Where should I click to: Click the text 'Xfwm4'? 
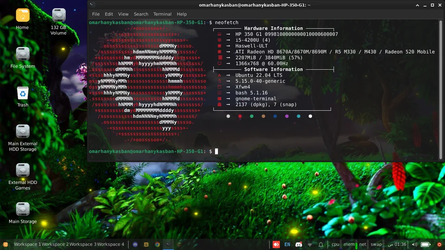coord(242,87)
